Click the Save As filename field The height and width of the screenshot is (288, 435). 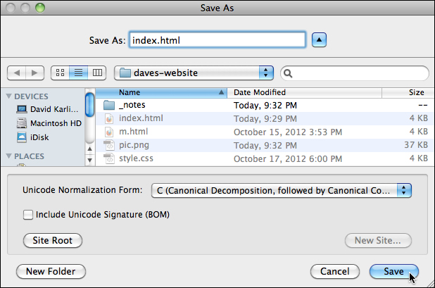coord(216,40)
